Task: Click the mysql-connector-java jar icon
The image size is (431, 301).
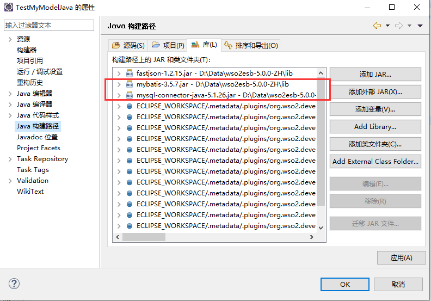Action: (x=129, y=95)
